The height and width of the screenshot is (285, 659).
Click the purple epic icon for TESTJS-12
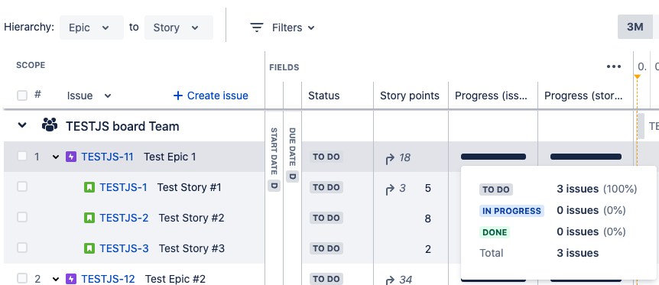click(x=71, y=279)
